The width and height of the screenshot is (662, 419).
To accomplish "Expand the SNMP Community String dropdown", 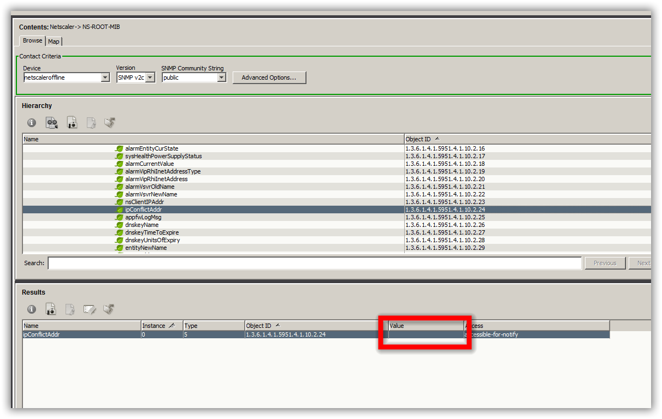I will click(222, 77).
